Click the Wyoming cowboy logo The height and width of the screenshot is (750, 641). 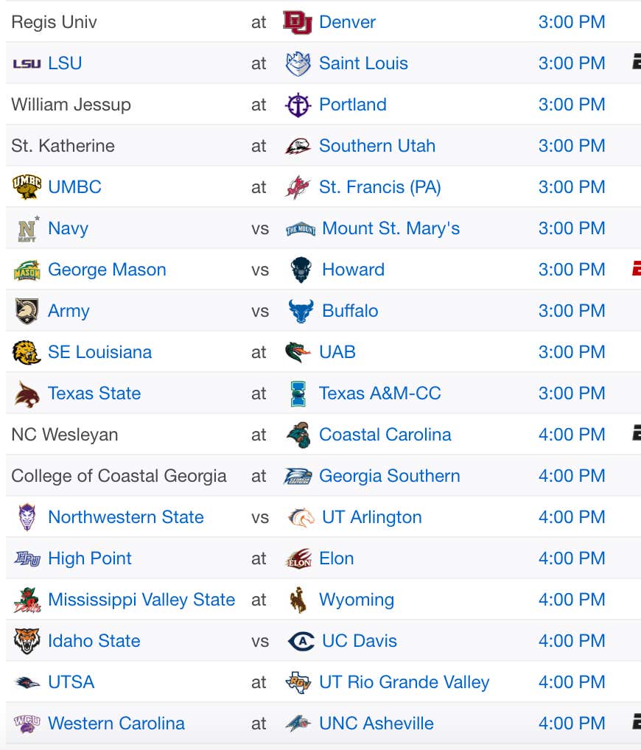(298, 600)
